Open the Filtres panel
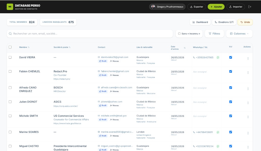Image resolution: width=261 pixels, height=151 pixels. 214,33
